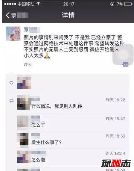Tap the floating AssistiveTouch button
The height and width of the screenshot is (171, 134).
(123, 54)
